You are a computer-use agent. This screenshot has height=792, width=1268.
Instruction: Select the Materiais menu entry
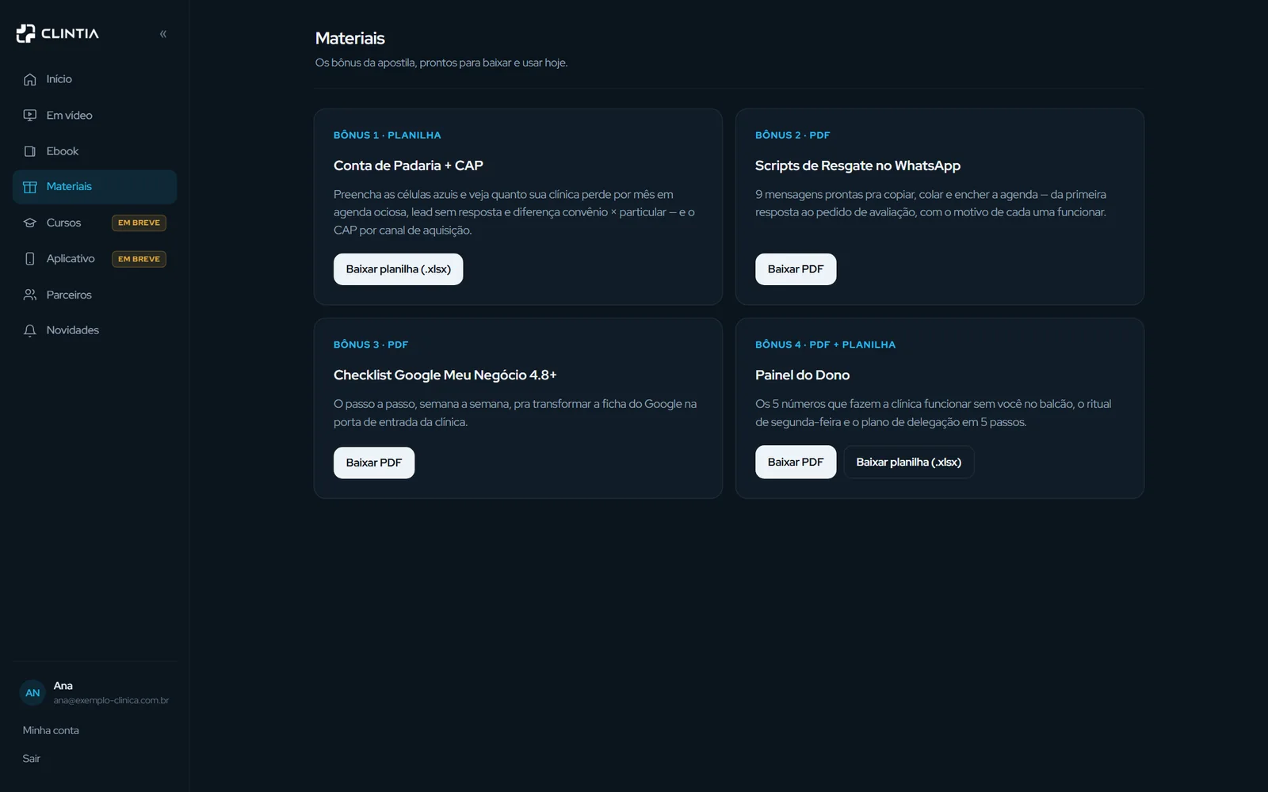pyautogui.click(x=94, y=187)
